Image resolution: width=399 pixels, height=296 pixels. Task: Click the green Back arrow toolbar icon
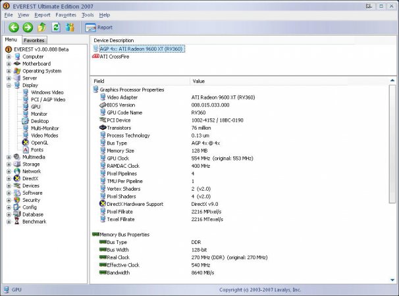[x=14, y=28]
